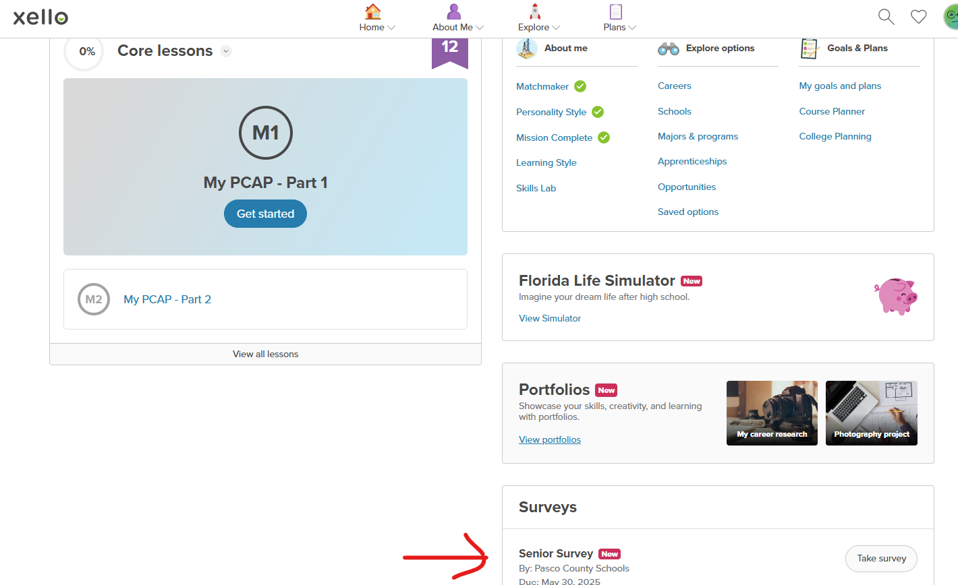The width and height of the screenshot is (958, 585).
Task: Expand the Home menu chevron
Action: click(x=391, y=28)
